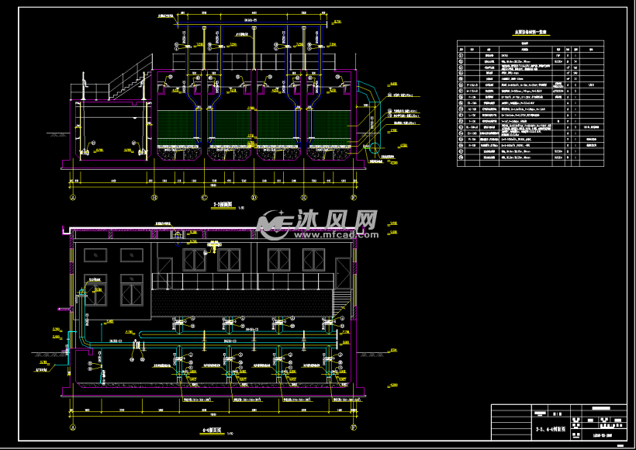Click axis bubble F below the lower section
The image size is (636, 450).
point(354,427)
